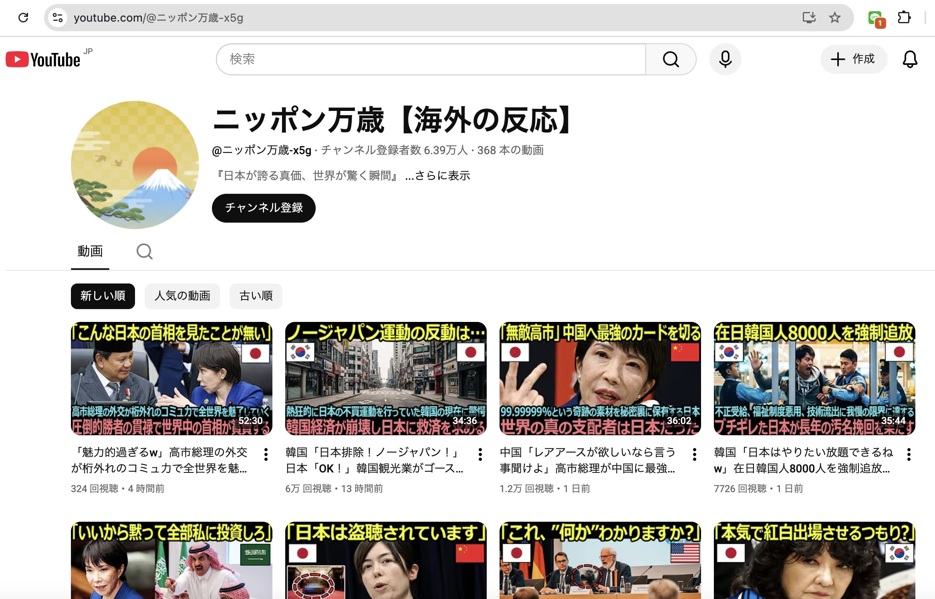
Task: Click the channel search magnifier icon
Action: tap(144, 252)
